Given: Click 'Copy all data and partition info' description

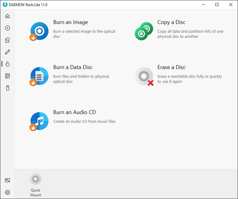Looking at the screenshot, I should pyautogui.click(x=190, y=34).
